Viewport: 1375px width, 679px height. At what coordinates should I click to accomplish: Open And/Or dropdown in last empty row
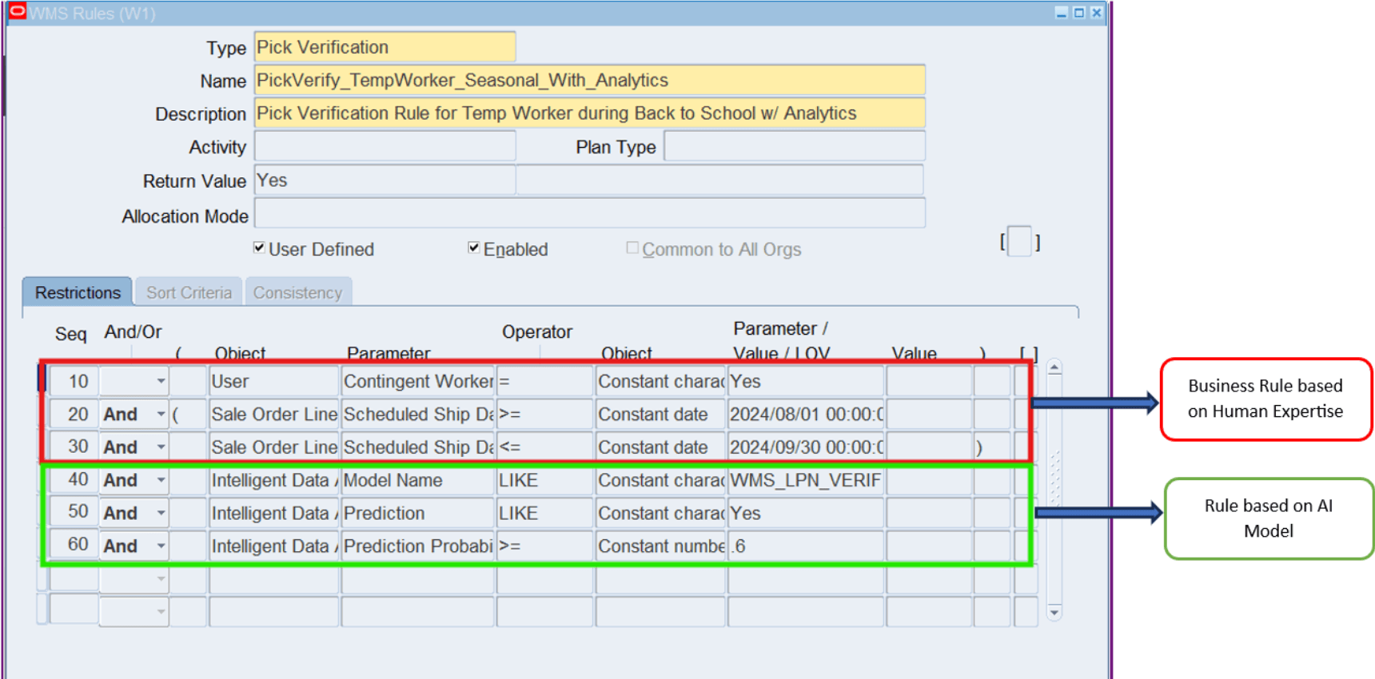point(161,611)
